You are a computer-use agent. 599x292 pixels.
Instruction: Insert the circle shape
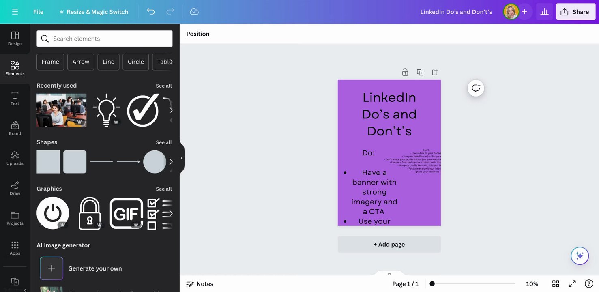tap(155, 162)
